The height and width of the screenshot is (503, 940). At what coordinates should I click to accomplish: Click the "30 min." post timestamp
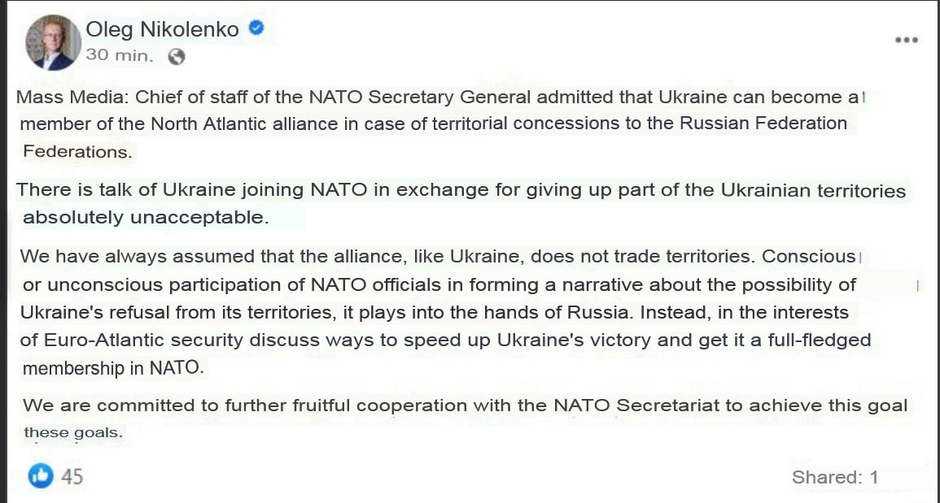pos(119,55)
